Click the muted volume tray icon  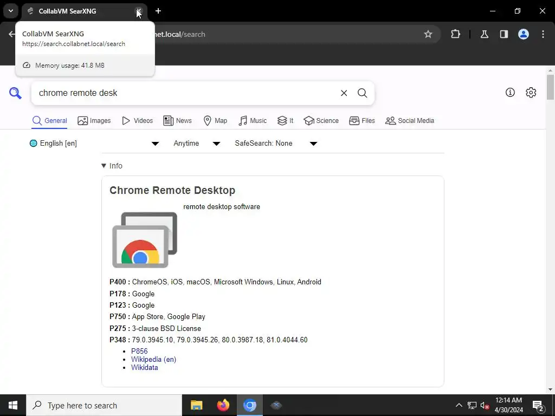coord(485,405)
